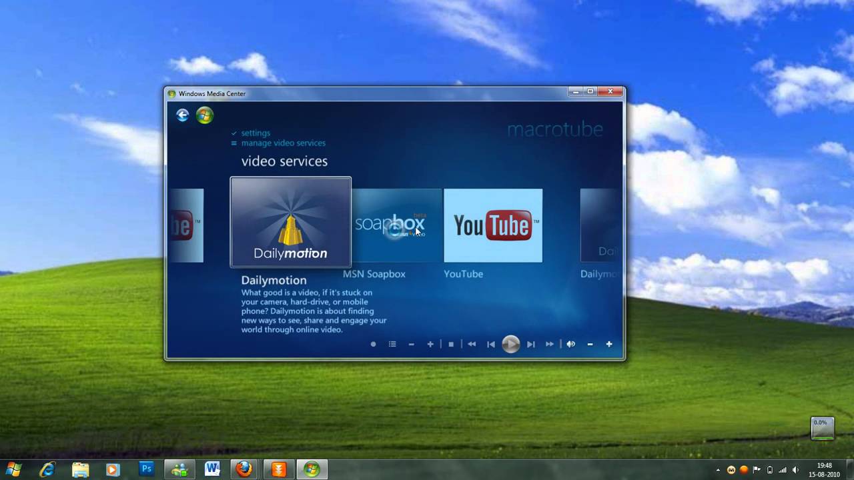Click the round Play button
854x480 pixels.
click(510, 344)
